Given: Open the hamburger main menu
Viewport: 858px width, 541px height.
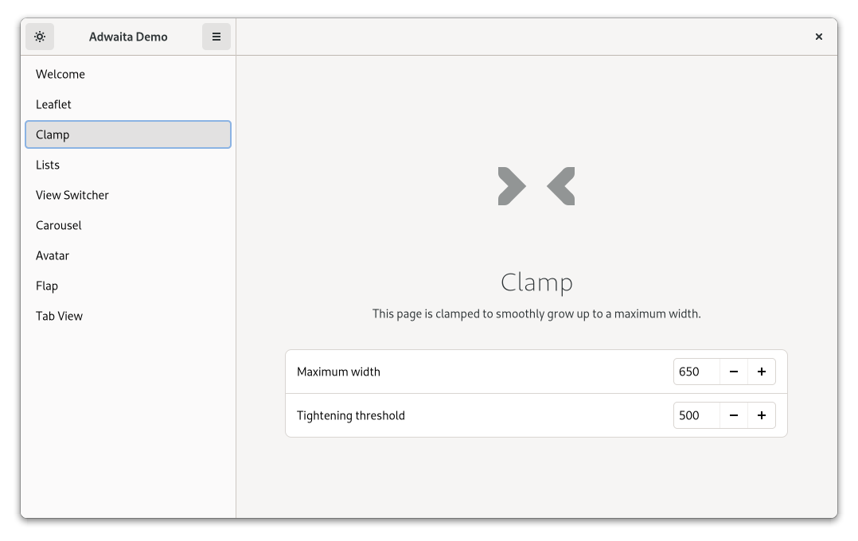Looking at the screenshot, I should coord(216,37).
